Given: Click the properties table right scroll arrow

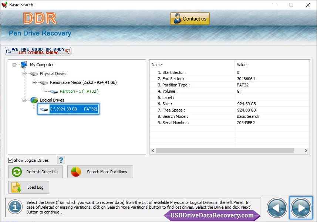Looking at the screenshot, I should coord(306,151).
